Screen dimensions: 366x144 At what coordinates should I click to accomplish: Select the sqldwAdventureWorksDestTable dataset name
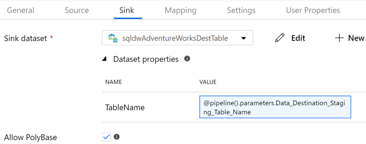pos(175,38)
